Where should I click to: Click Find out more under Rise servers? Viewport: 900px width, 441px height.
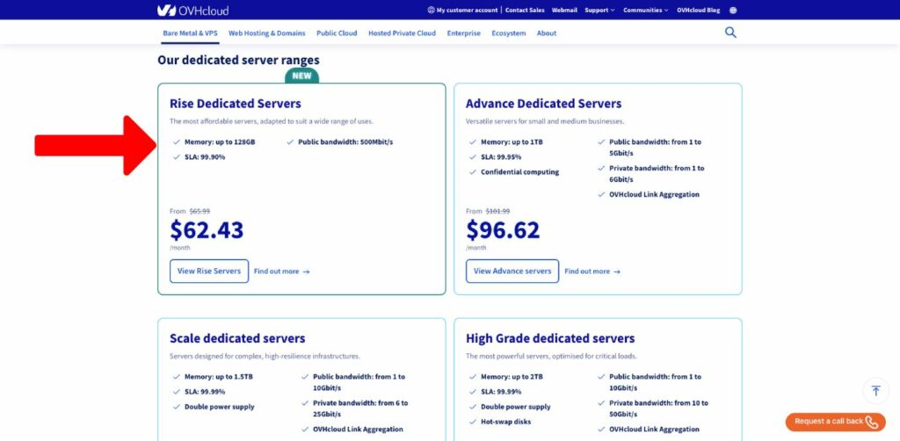point(282,271)
